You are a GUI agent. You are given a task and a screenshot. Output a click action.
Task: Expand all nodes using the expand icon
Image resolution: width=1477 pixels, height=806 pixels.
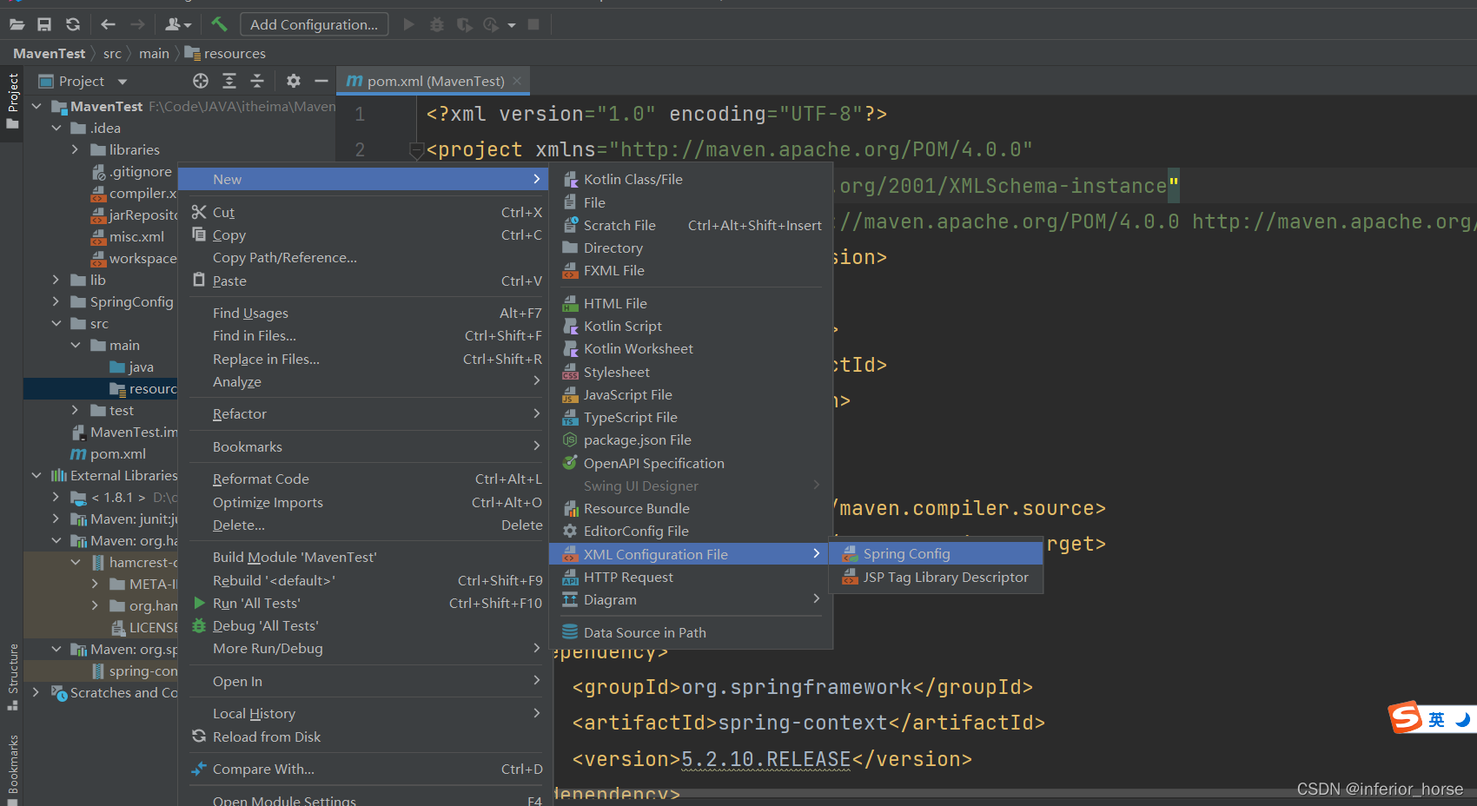coord(229,81)
